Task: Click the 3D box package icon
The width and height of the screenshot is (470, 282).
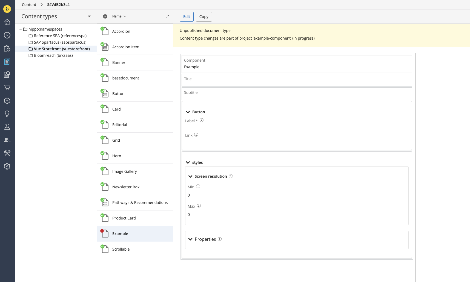Action: [7, 101]
